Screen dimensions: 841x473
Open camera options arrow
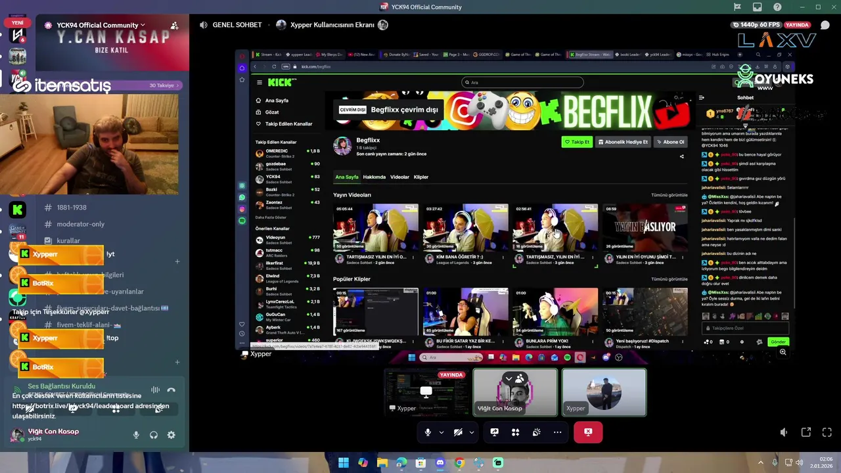(471, 432)
